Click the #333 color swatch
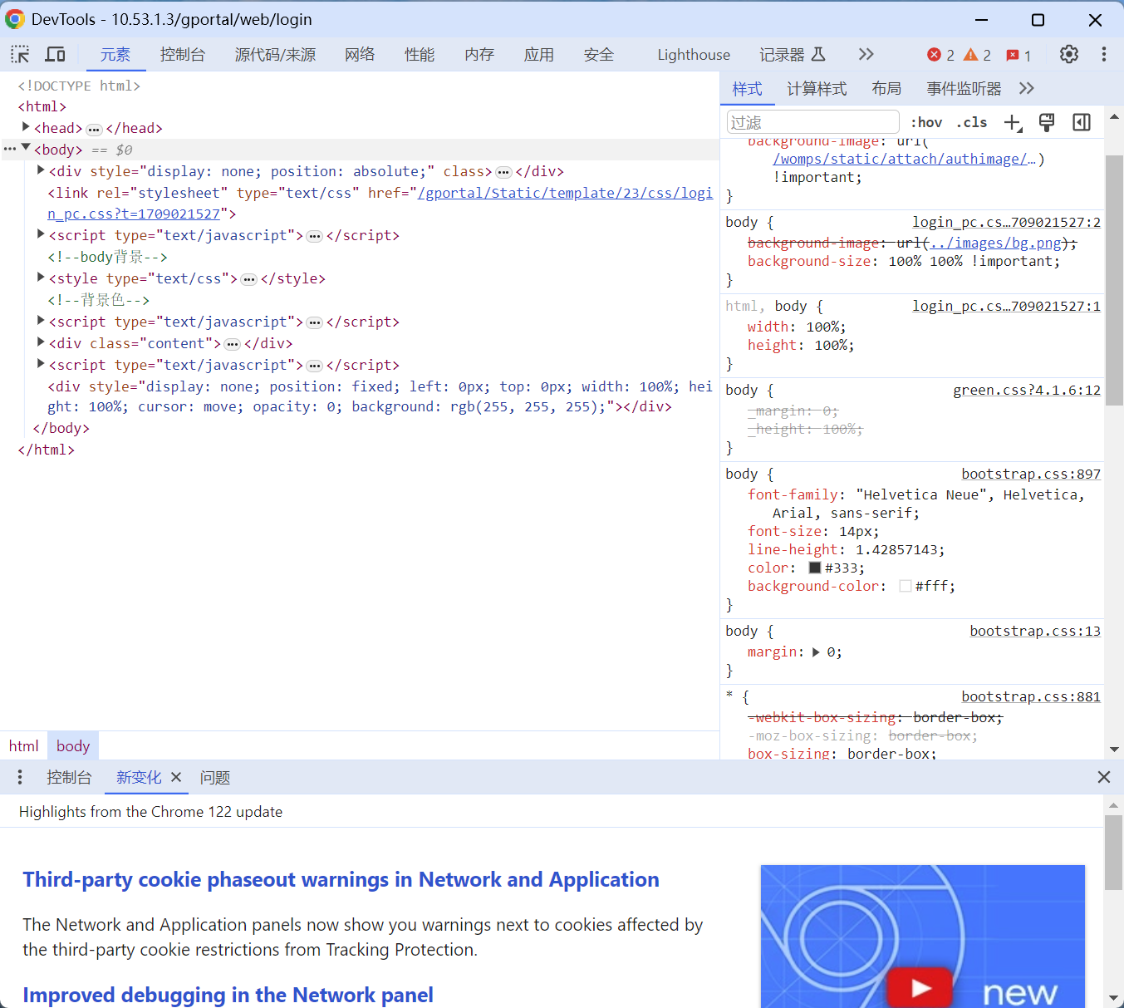The width and height of the screenshot is (1124, 1008). coord(815,568)
